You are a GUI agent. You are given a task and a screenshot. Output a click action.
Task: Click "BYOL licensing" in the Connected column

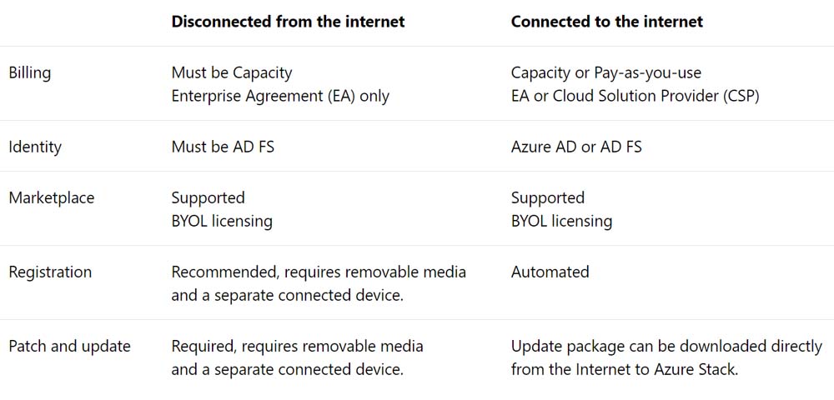point(561,221)
